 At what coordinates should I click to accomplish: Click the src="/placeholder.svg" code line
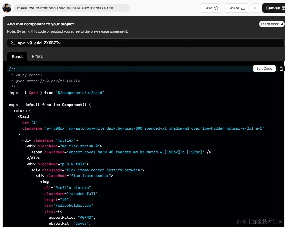[69, 206]
